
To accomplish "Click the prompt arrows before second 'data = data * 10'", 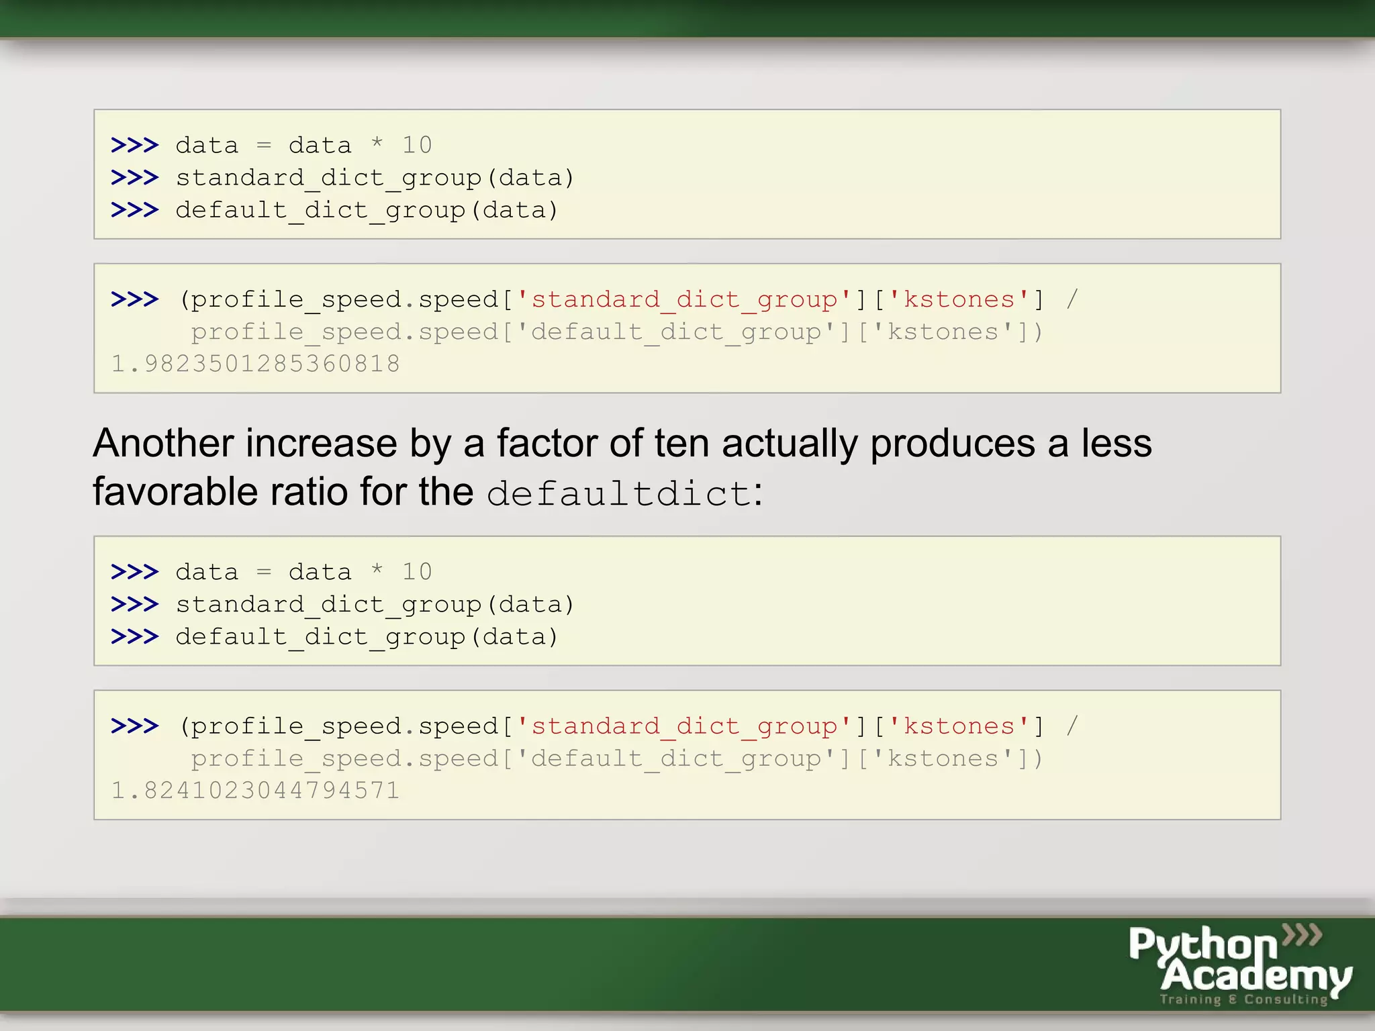I will tap(134, 572).
